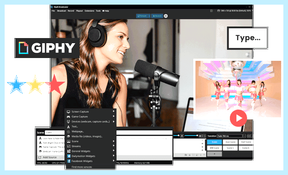Screen dimensions: 288x175
Task: Switch to Scene 6
Action: click(246, 148)
